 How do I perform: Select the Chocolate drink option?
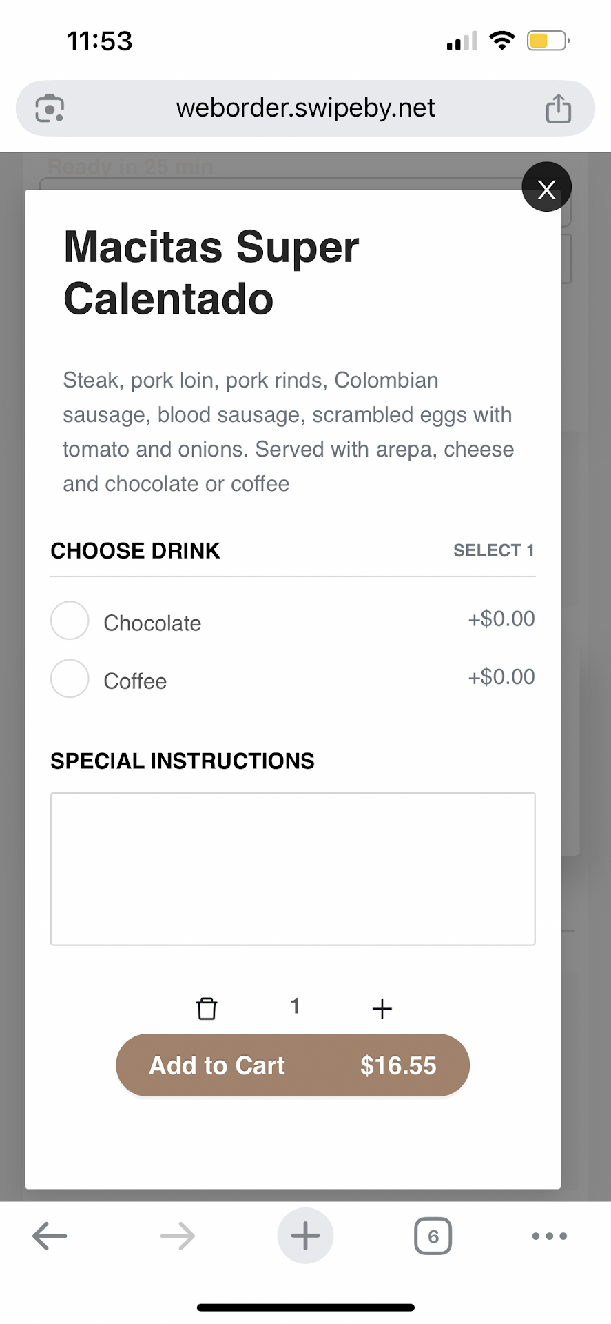click(70, 621)
